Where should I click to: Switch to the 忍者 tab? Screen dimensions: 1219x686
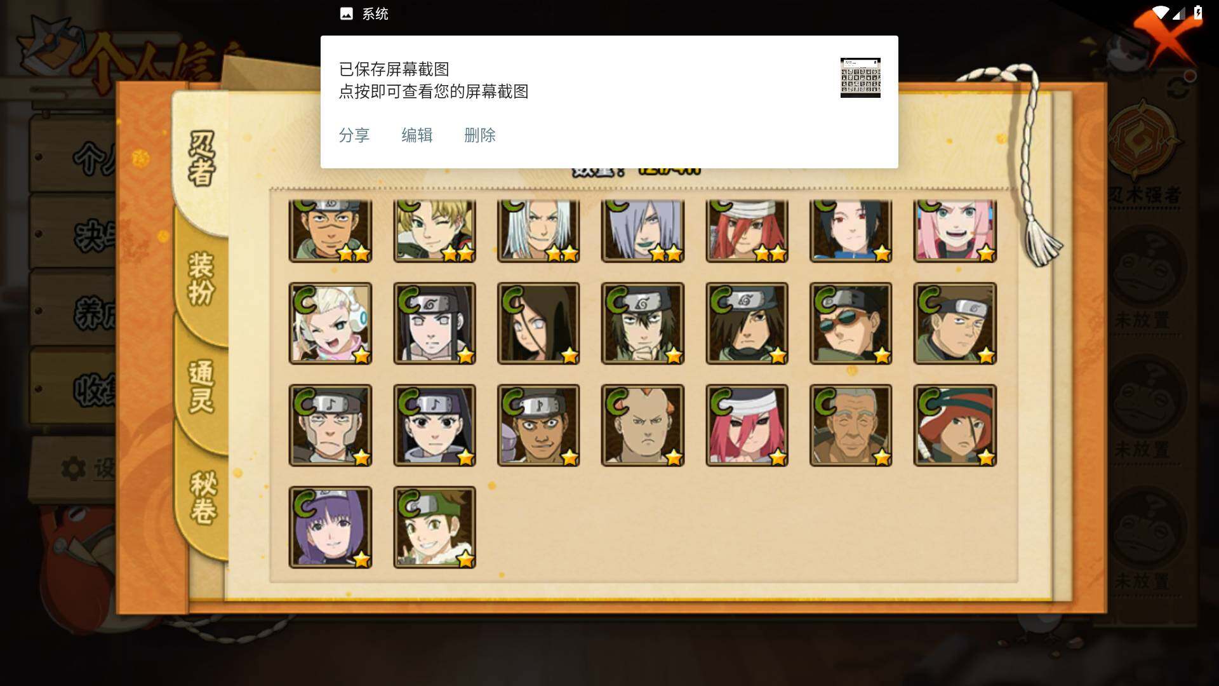(202, 159)
